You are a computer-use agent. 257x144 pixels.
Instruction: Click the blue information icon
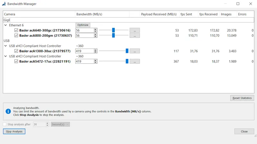click(x=8, y=111)
